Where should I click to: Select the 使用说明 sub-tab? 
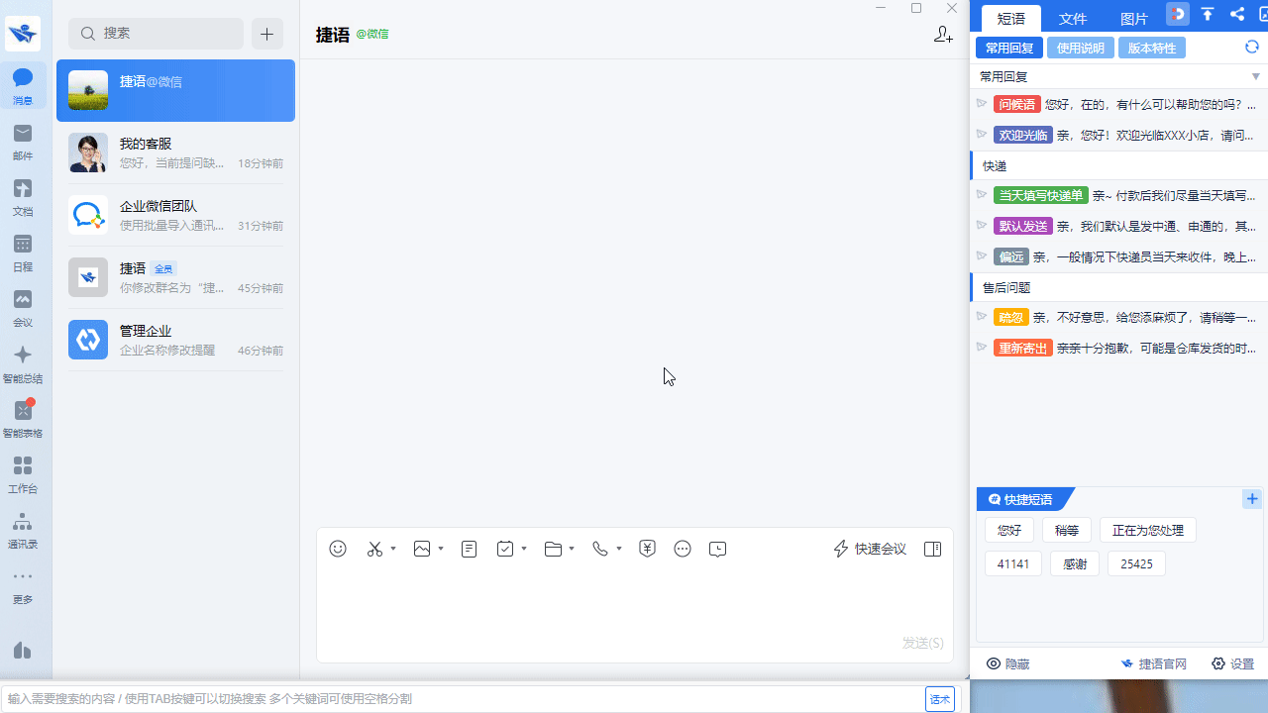click(x=1081, y=48)
